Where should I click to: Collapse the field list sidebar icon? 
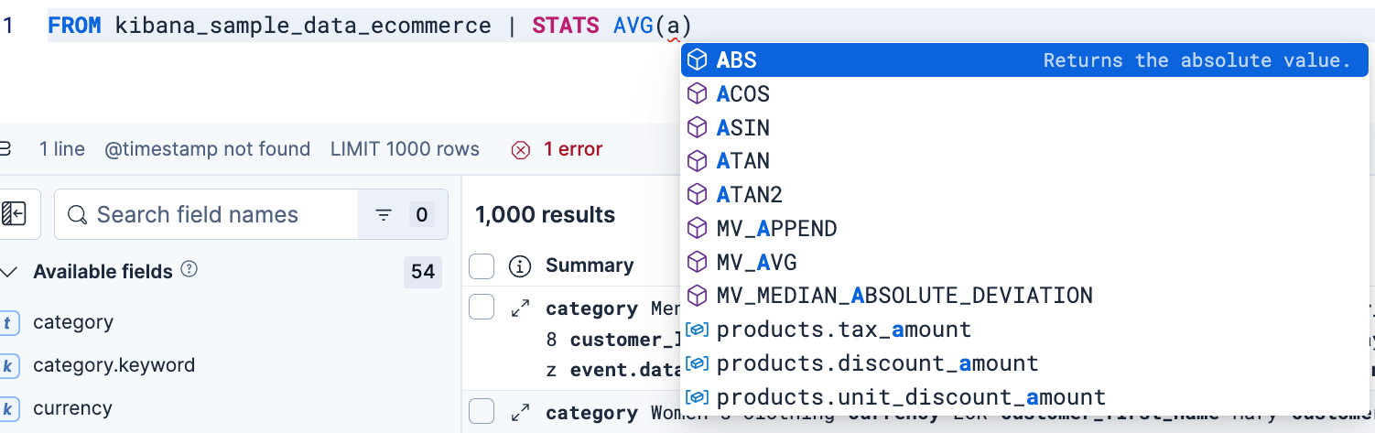[x=14, y=214]
